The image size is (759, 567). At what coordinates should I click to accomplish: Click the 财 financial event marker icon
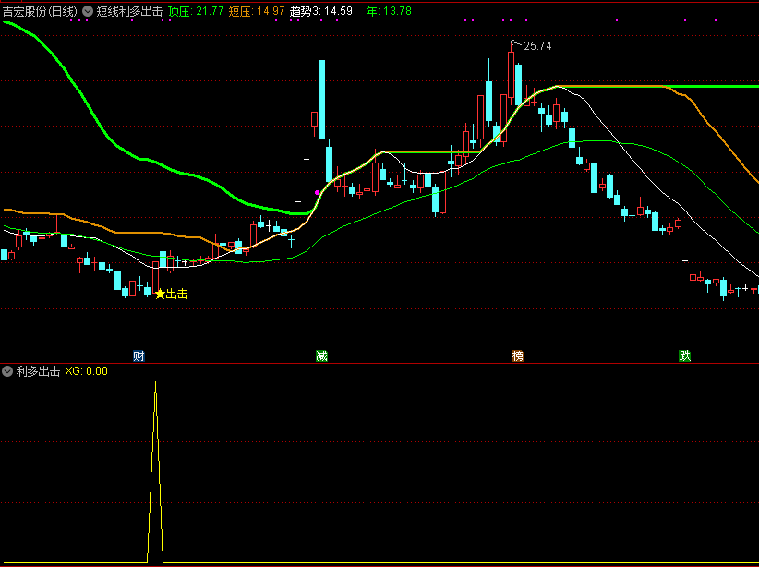point(139,356)
